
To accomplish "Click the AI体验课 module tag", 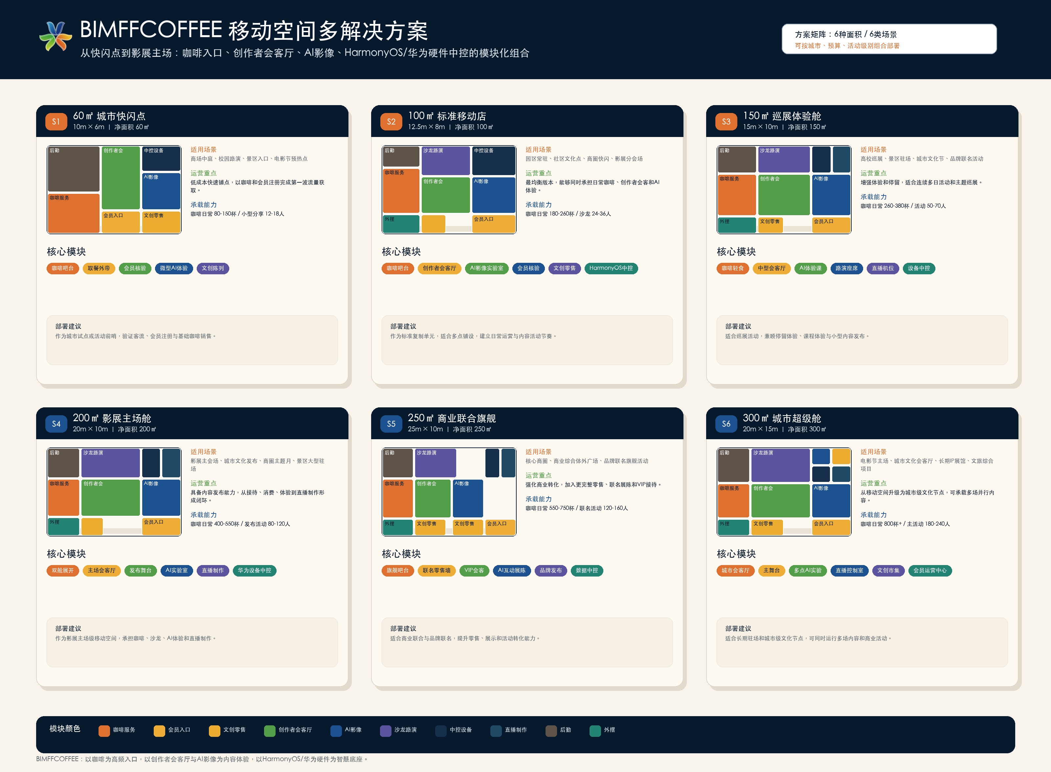I will pyautogui.click(x=811, y=268).
